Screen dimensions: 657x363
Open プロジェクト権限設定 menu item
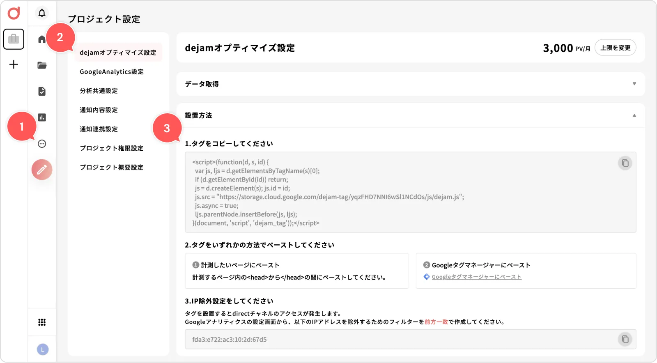tap(112, 148)
